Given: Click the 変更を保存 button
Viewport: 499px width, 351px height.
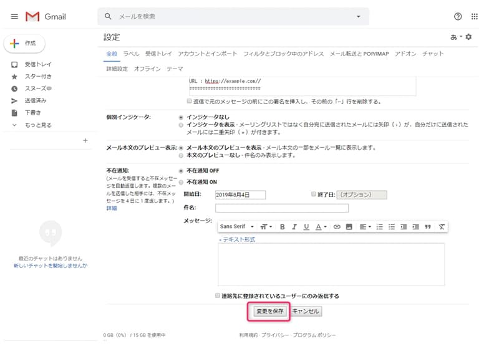Looking at the screenshot, I should (270, 310).
